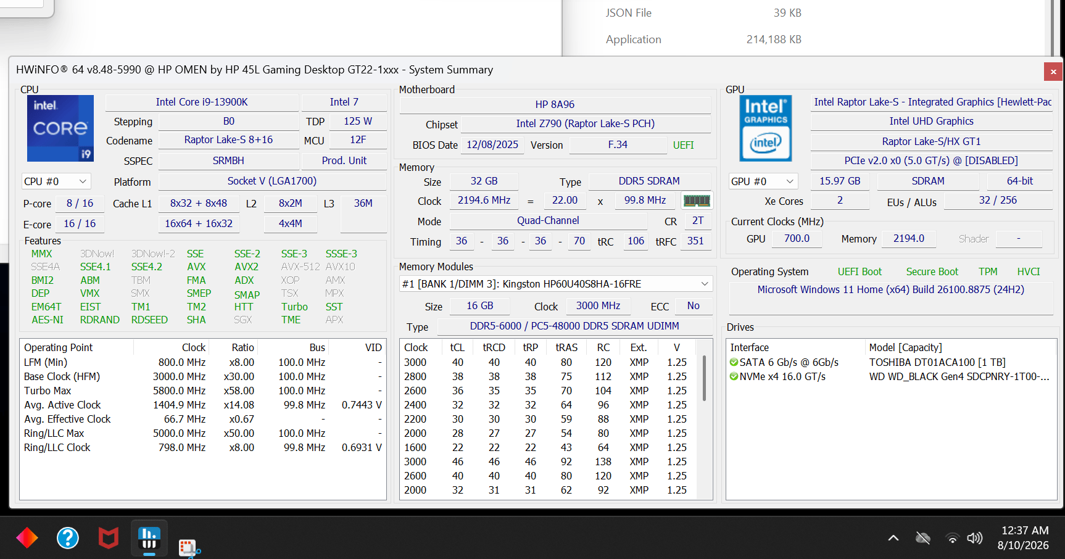Select the P-core 8 / 16 value
Viewport: 1065px width, 559px height.
tap(80, 203)
